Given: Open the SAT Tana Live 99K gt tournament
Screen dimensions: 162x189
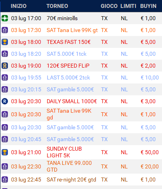Looking at the screenshot, I should tap(72, 30).
